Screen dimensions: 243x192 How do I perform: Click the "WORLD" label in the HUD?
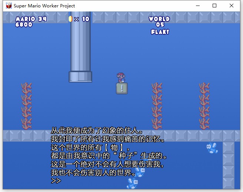(159, 19)
